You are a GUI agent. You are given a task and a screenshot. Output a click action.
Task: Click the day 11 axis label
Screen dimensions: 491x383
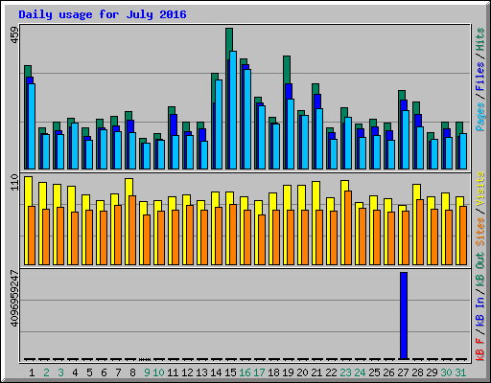click(x=173, y=372)
